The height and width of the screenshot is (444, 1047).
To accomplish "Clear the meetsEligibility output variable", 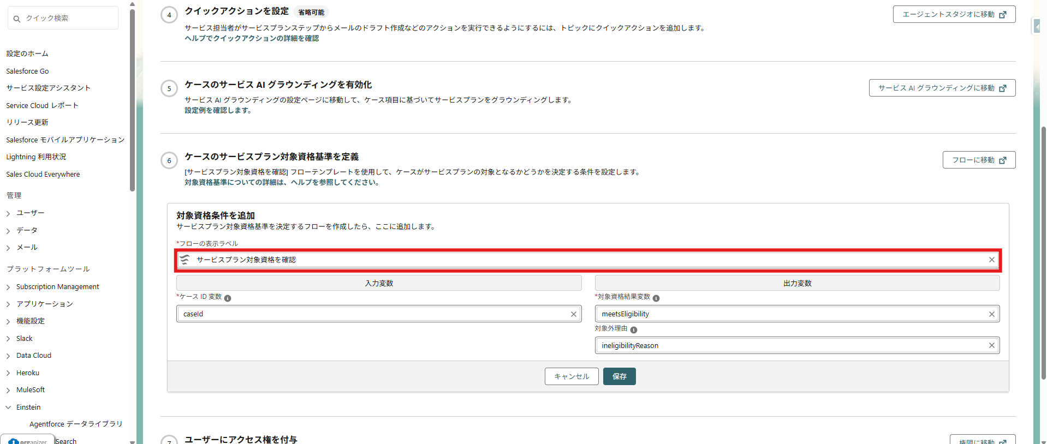I will click(x=991, y=314).
